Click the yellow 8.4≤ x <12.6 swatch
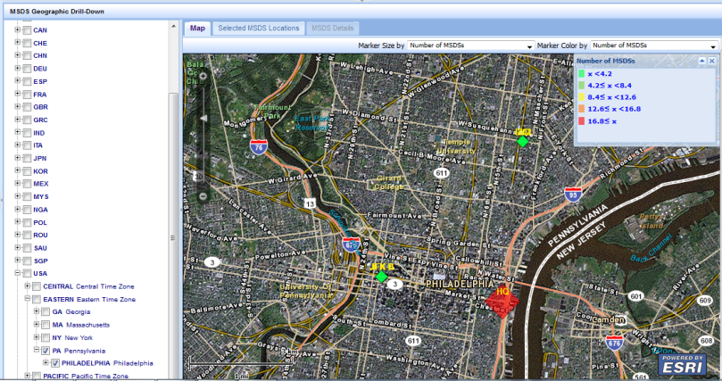Viewport: 722px width, 381px height. pos(581,97)
